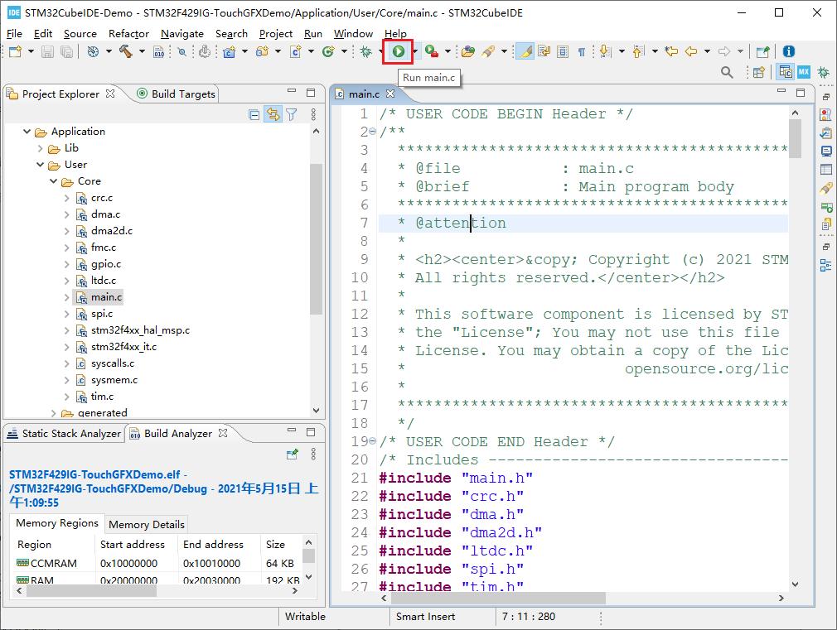Toggle Show Whitespace Characters pilcrow icon

(x=581, y=51)
